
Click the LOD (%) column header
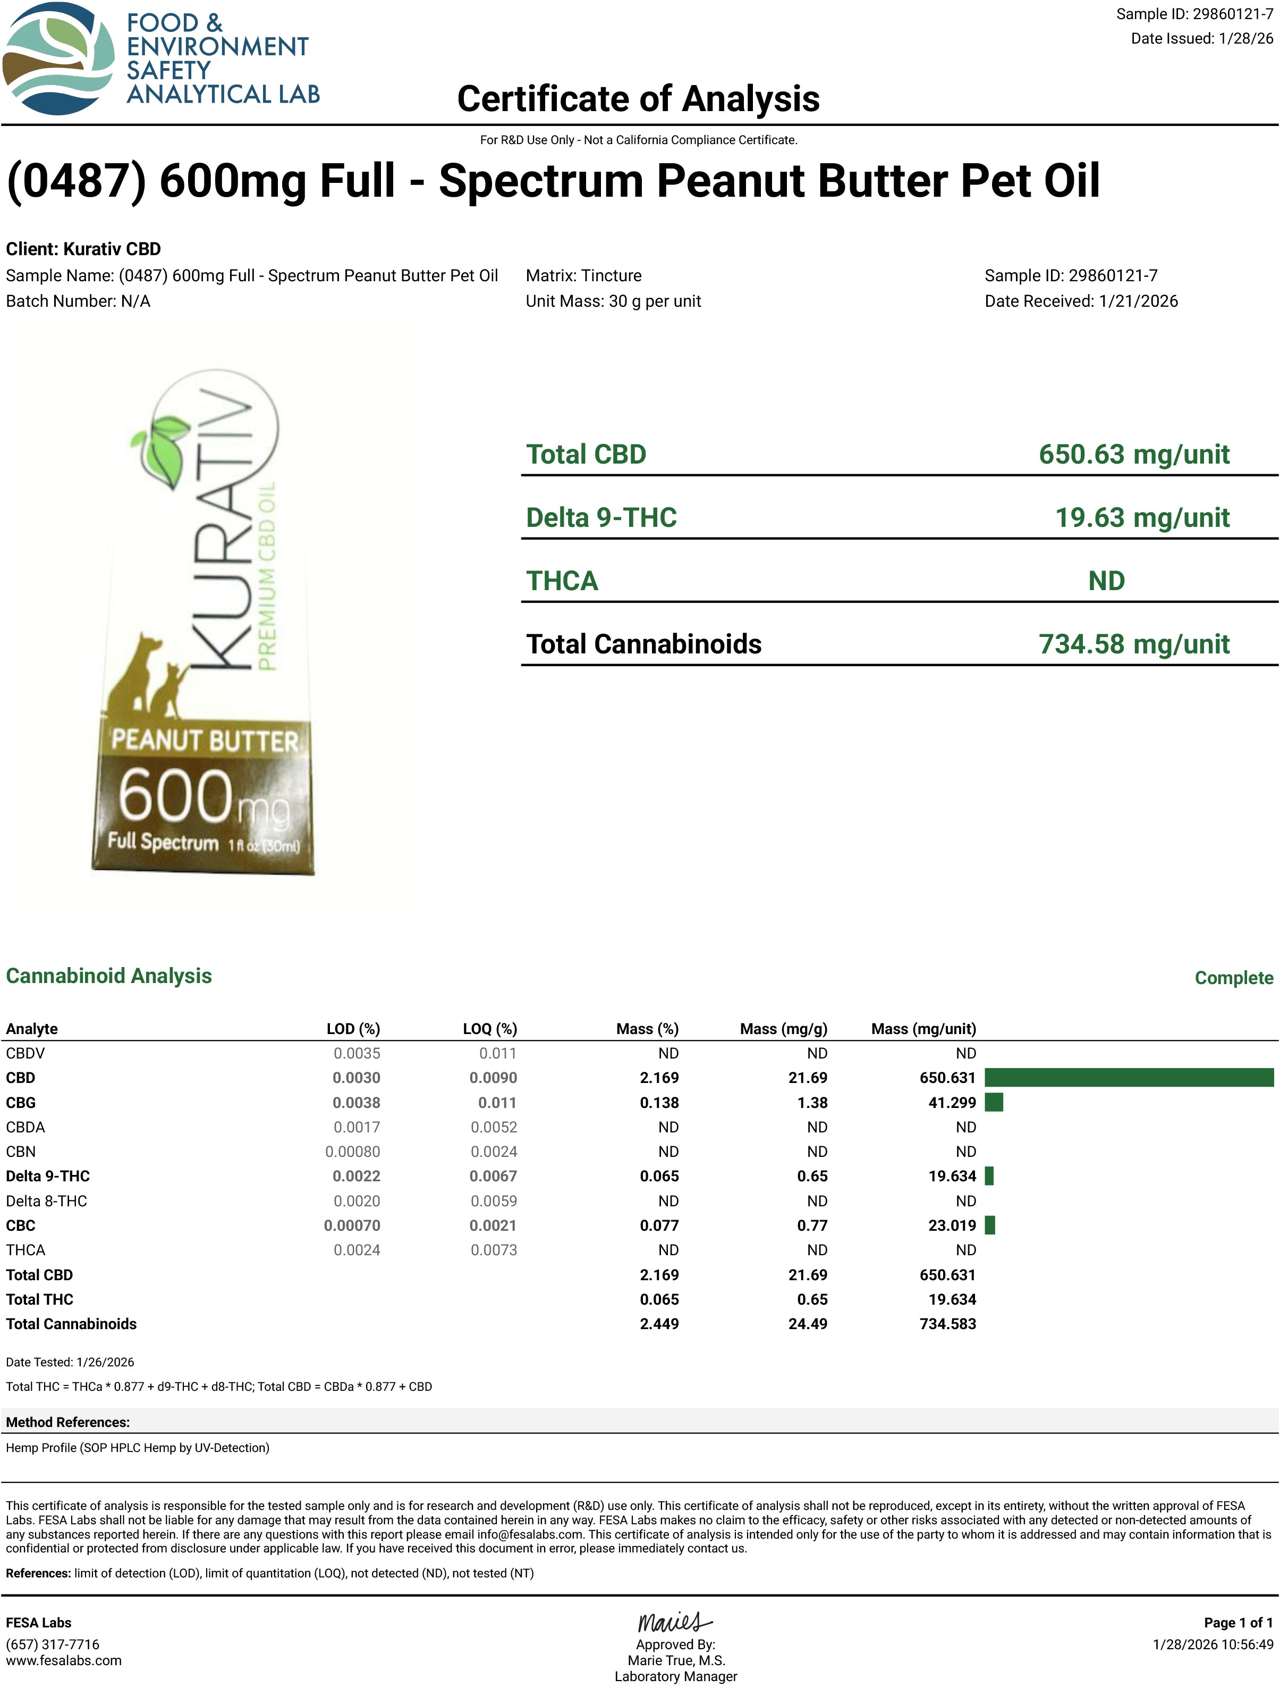pos(352,1029)
